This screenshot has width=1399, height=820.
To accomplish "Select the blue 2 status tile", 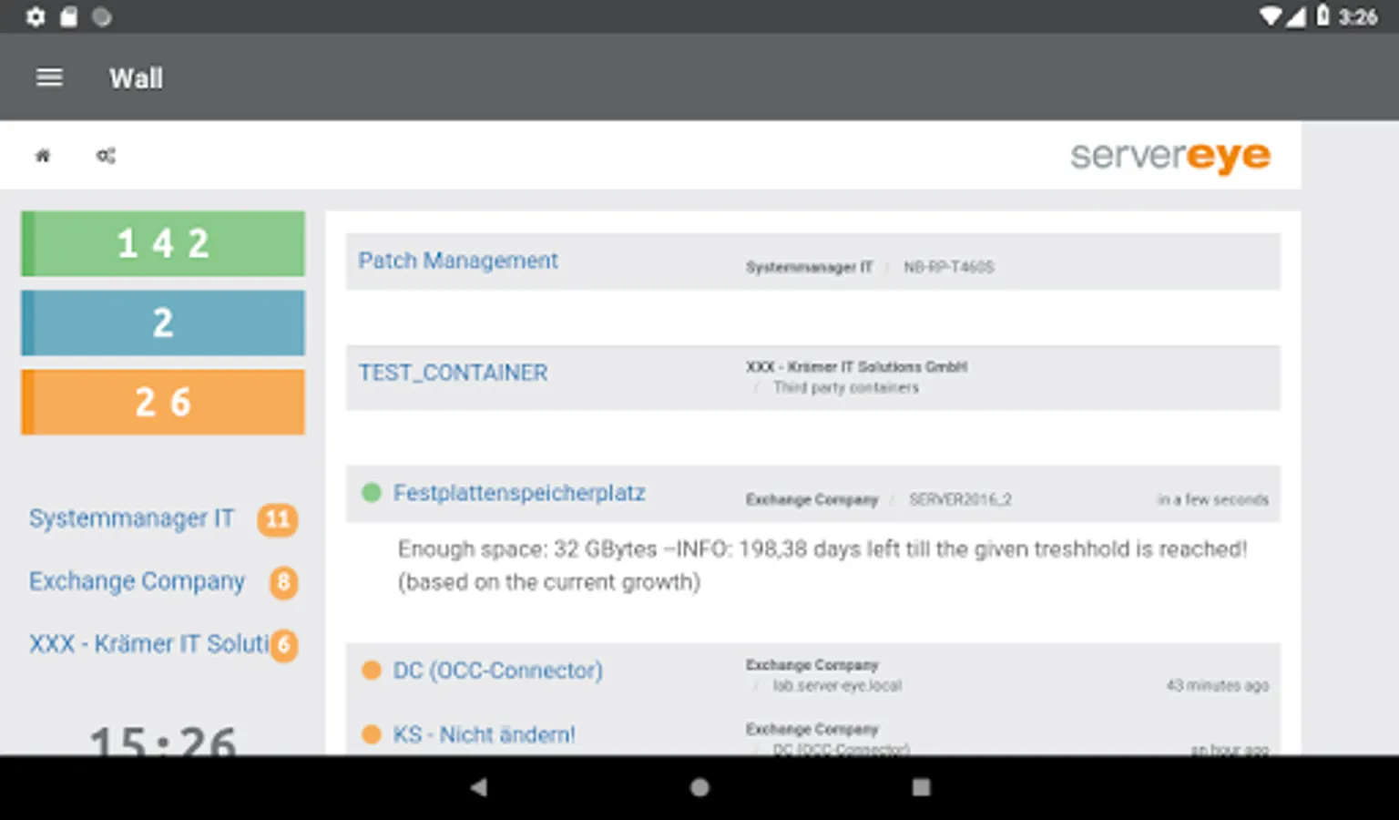I will tap(163, 323).
